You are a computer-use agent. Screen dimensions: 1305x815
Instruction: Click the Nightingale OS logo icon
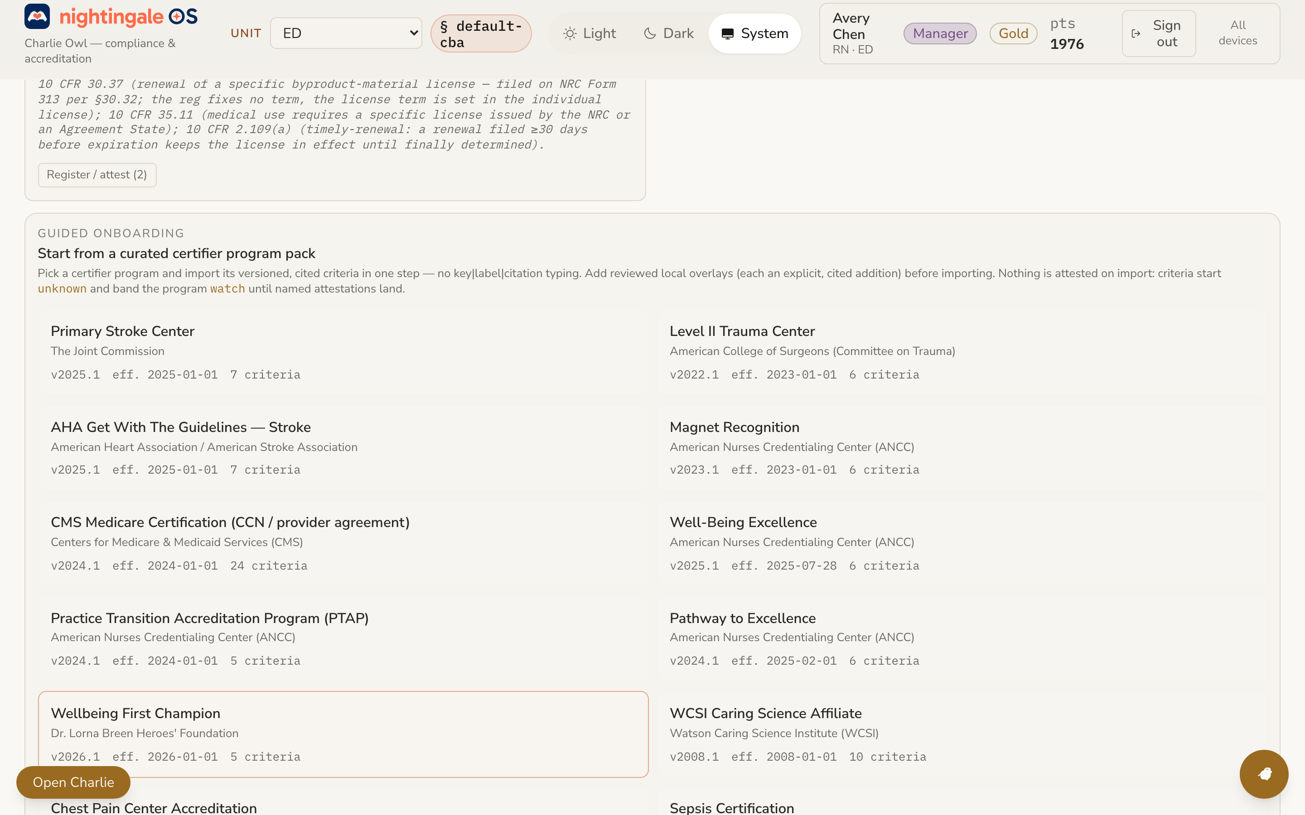click(37, 17)
